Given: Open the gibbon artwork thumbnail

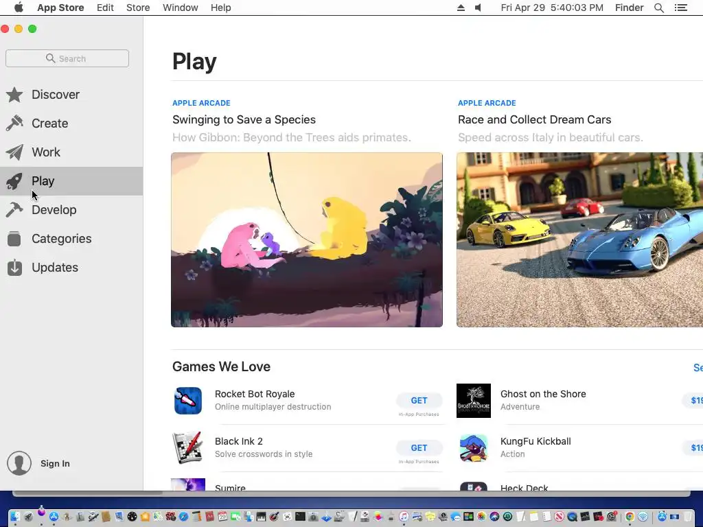Looking at the screenshot, I should [x=307, y=239].
